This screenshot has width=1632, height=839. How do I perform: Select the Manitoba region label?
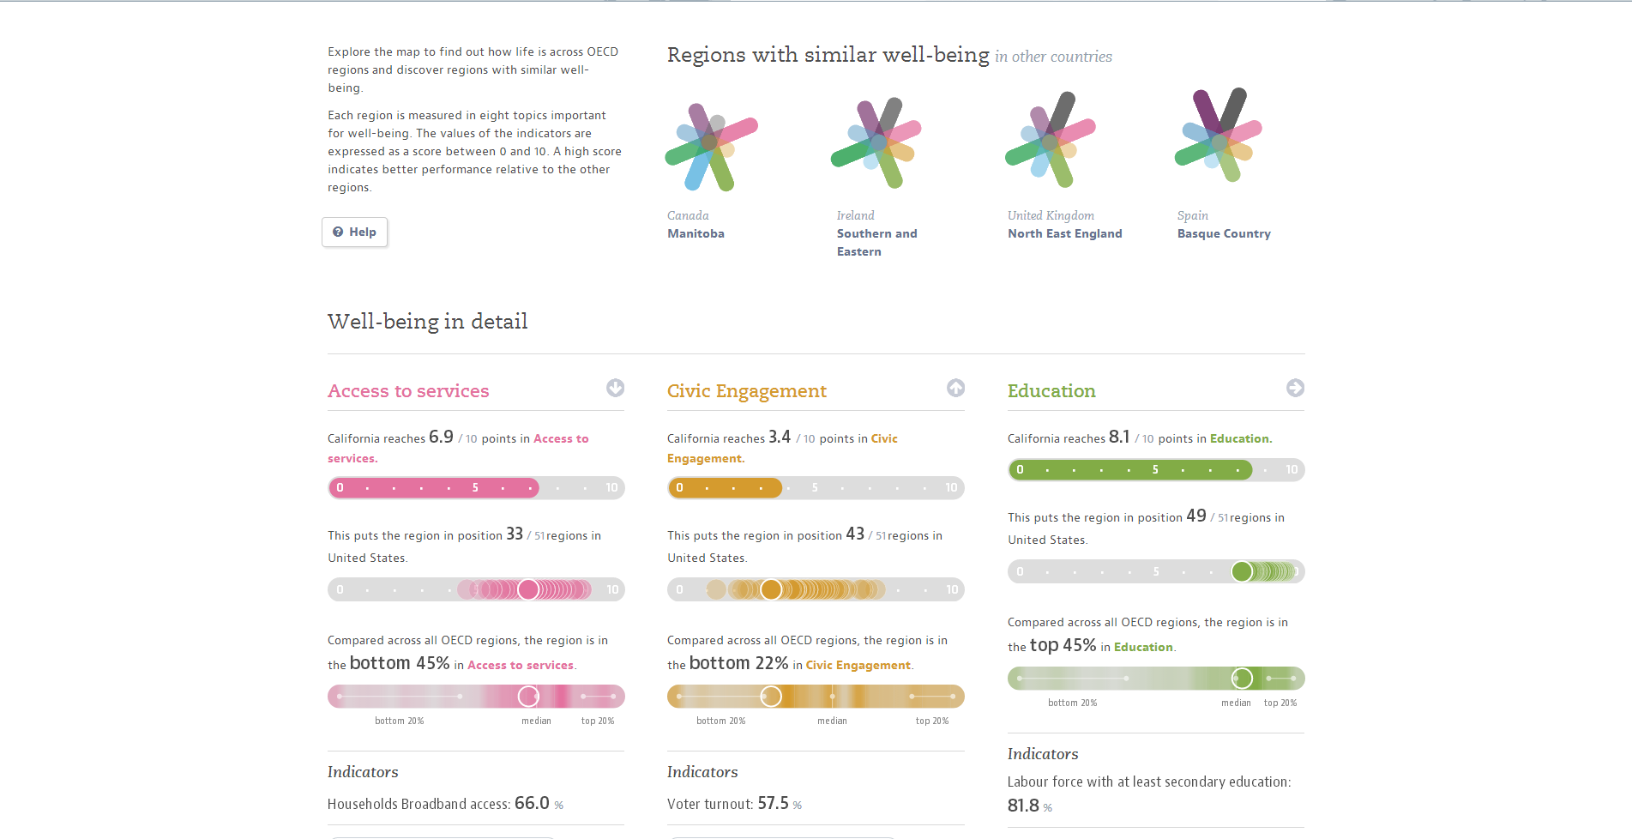pyautogui.click(x=695, y=232)
